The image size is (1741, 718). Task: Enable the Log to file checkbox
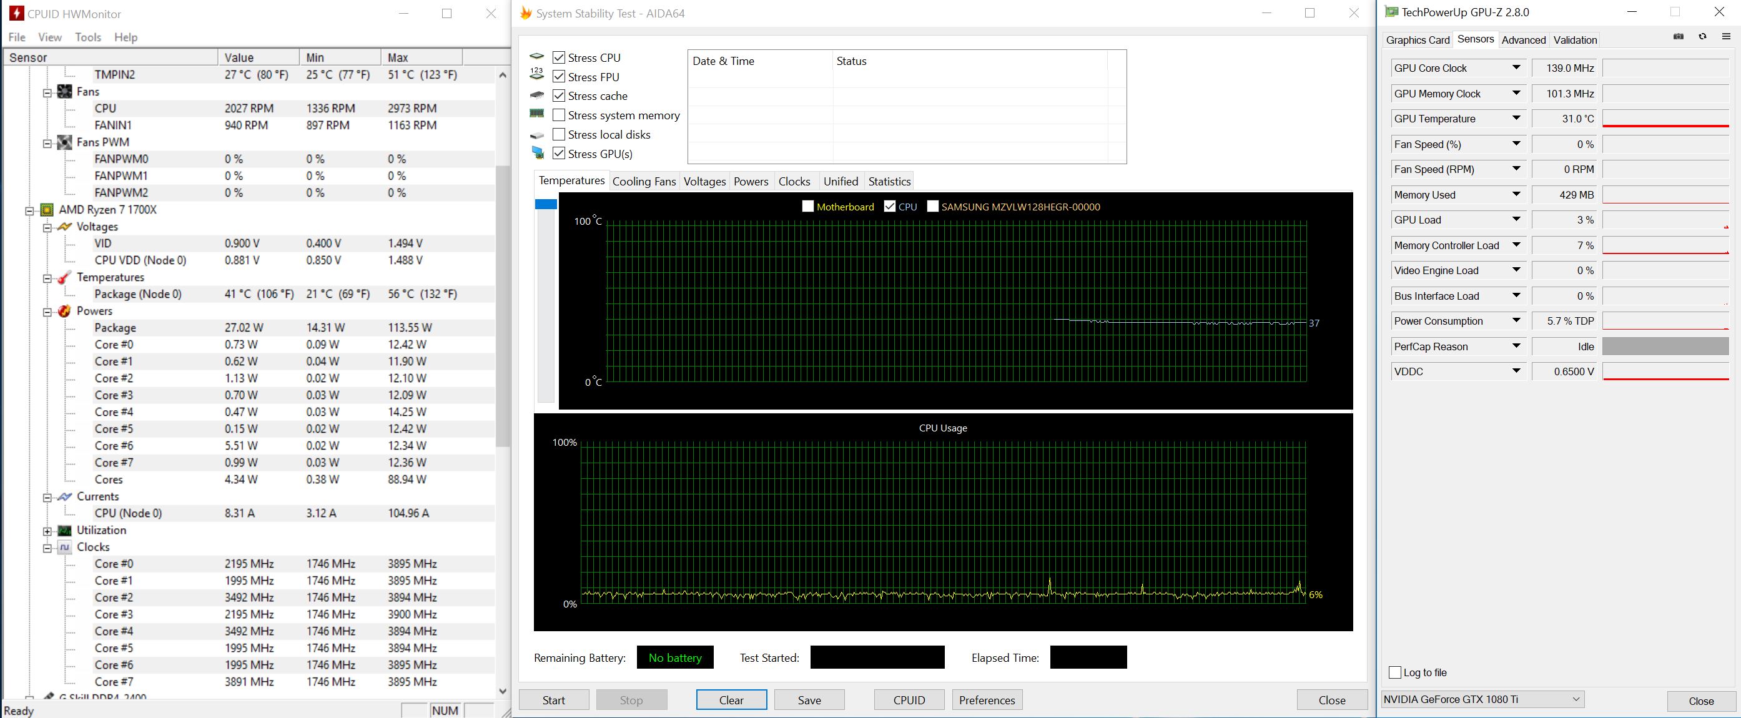coord(1395,673)
